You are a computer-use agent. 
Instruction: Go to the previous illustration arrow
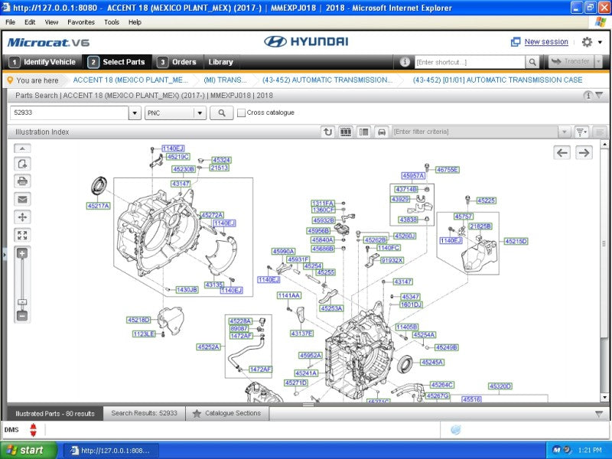click(x=562, y=153)
